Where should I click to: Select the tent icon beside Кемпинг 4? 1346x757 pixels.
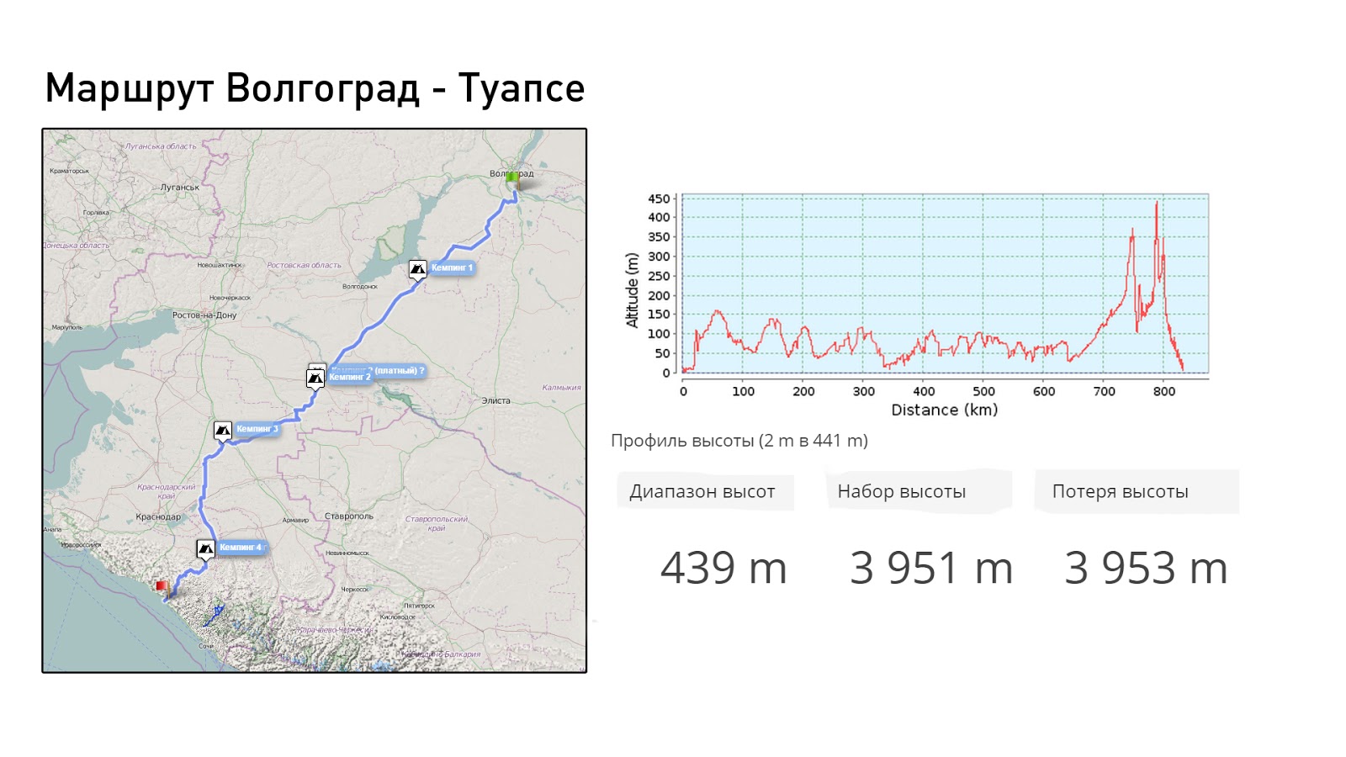(x=205, y=549)
